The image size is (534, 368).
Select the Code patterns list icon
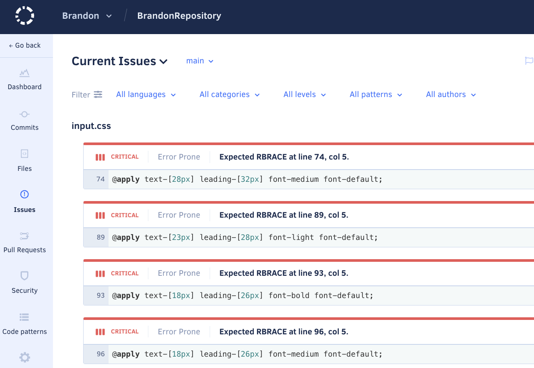pos(25,316)
